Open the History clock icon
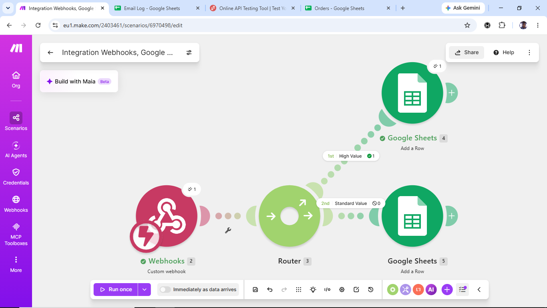The width and height of the screenshot is (547, 308). [371, 290]
